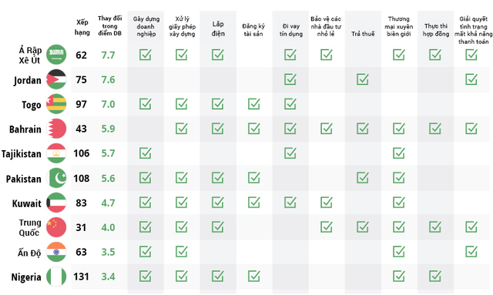The width and height of the screenshot is (493, 295).
Task: Click the Bahrain country name
Action: 25,129
